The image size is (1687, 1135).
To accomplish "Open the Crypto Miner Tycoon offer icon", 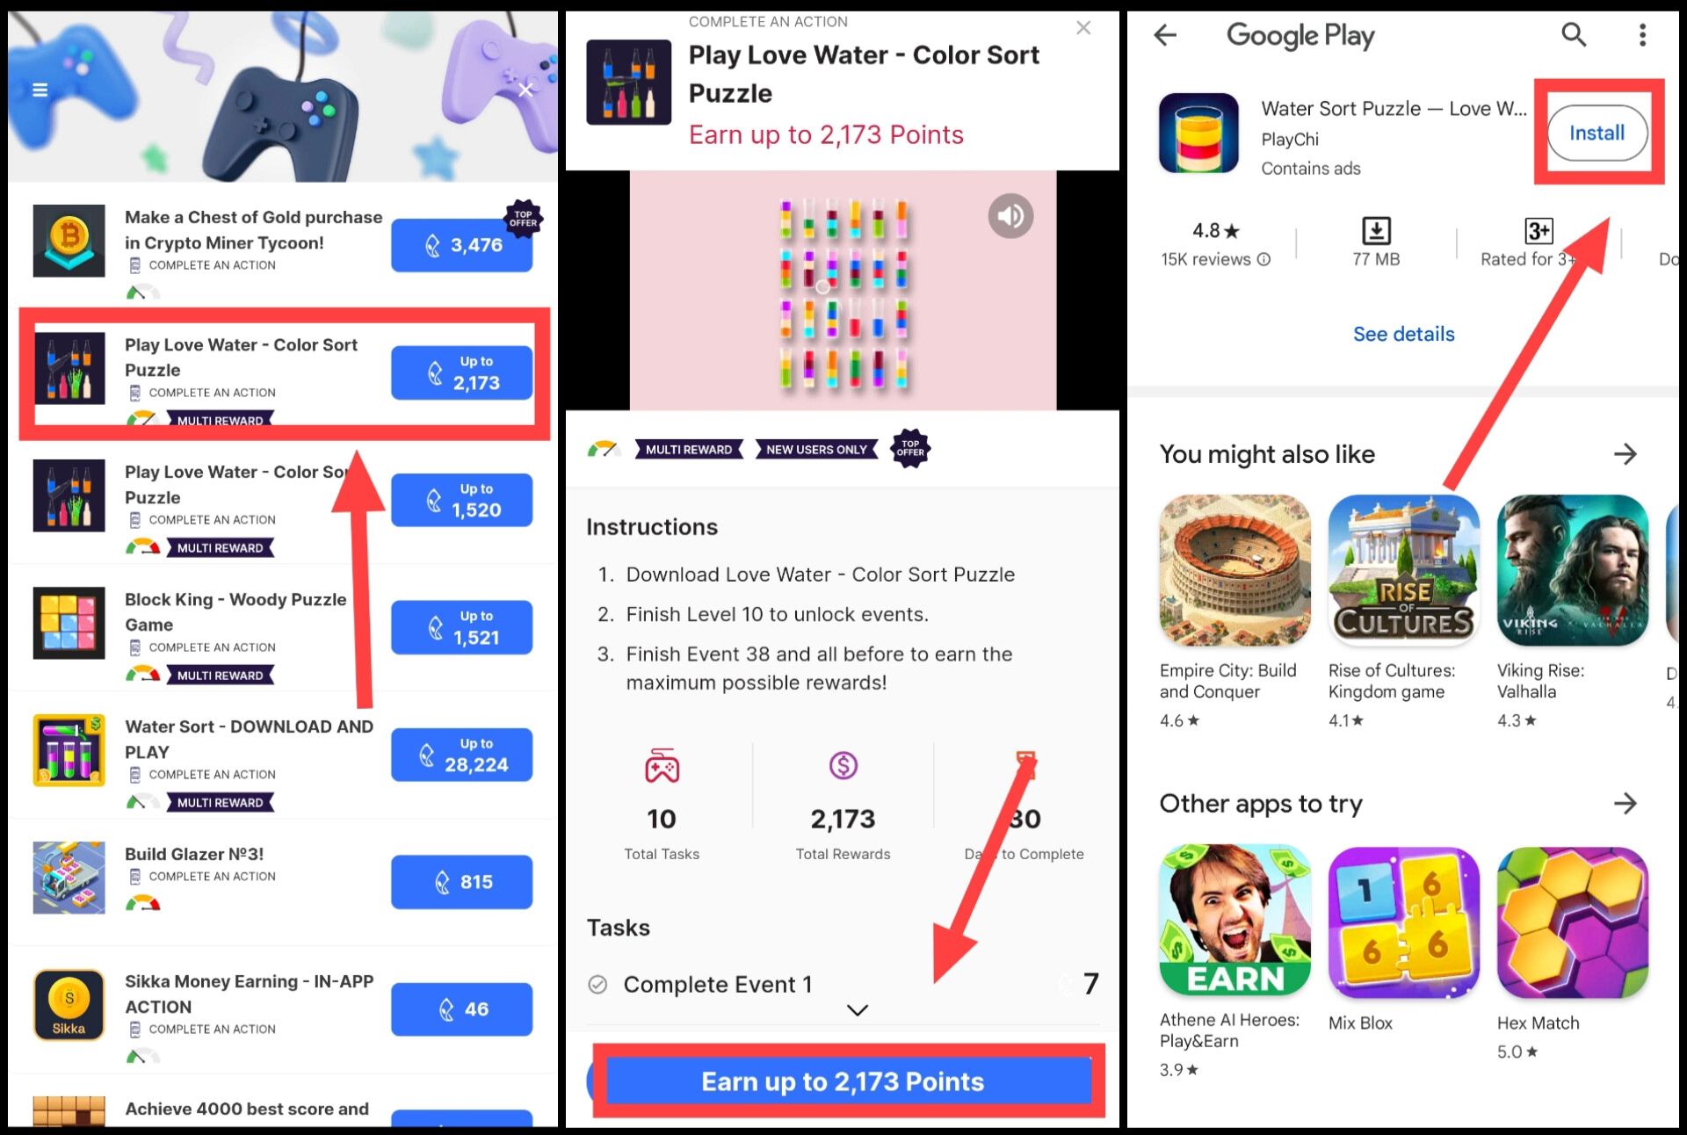I will click(69, 241).
